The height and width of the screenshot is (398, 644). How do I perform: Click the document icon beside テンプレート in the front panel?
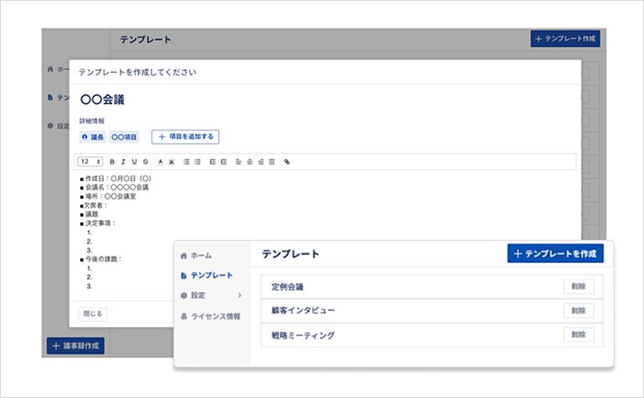(x=184, y=276)
